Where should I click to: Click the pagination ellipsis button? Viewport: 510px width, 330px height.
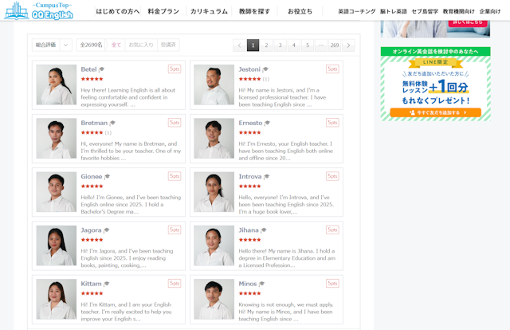321,45
